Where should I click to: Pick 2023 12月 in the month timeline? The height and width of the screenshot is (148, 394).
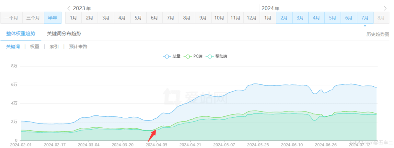click(x=251, y=18)
